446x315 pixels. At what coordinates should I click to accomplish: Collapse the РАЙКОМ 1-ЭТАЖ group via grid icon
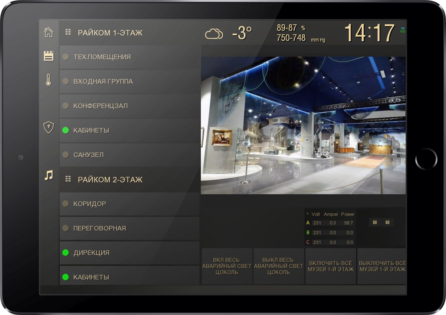[x=68, y=32]
